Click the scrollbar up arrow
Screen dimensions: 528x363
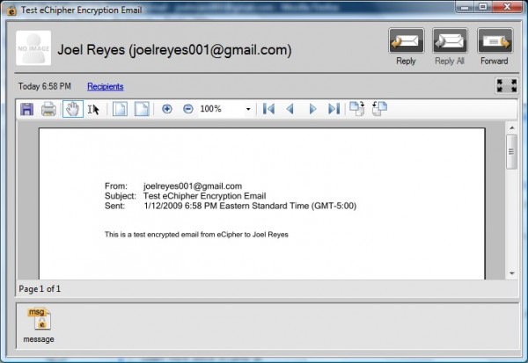(512, 127)
